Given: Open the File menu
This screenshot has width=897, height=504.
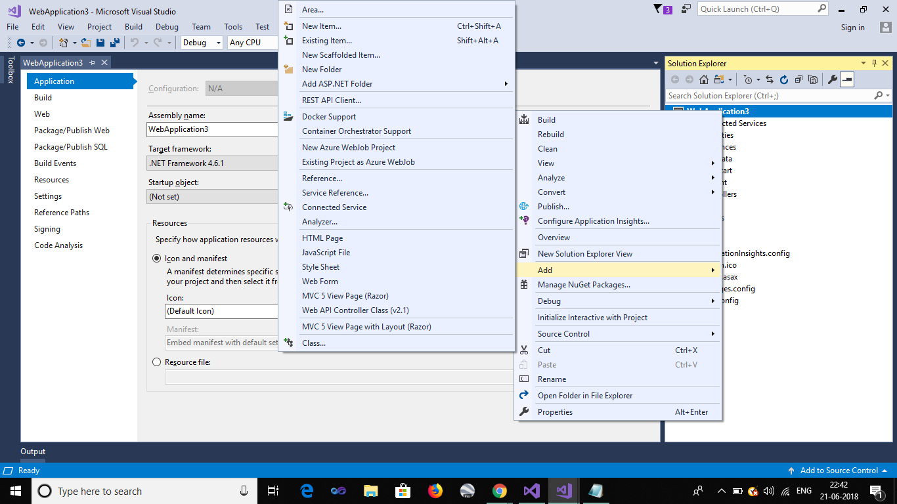Looking at the screenshot, I should pyautogui.click(x=12, y=27).
